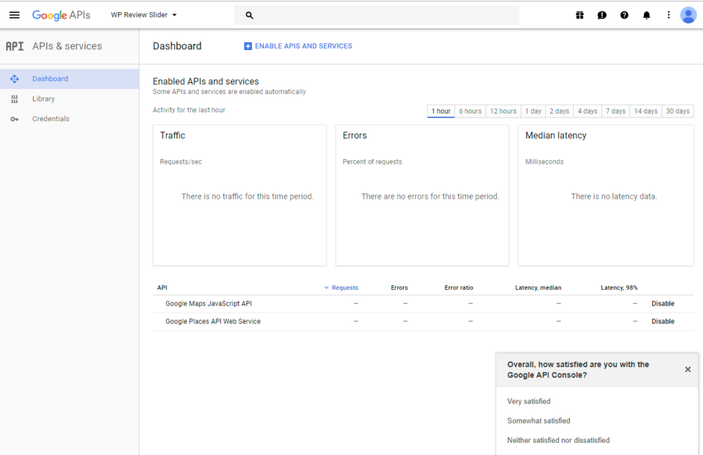This screenshot has height=455, width=703.
Task: Choose Neither satisfied nor dissatisfied option
Action: click(x=558, y=440)
